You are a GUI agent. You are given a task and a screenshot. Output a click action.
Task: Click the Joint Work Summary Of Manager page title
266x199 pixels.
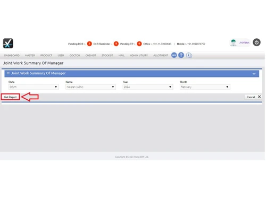coord(33,63)
